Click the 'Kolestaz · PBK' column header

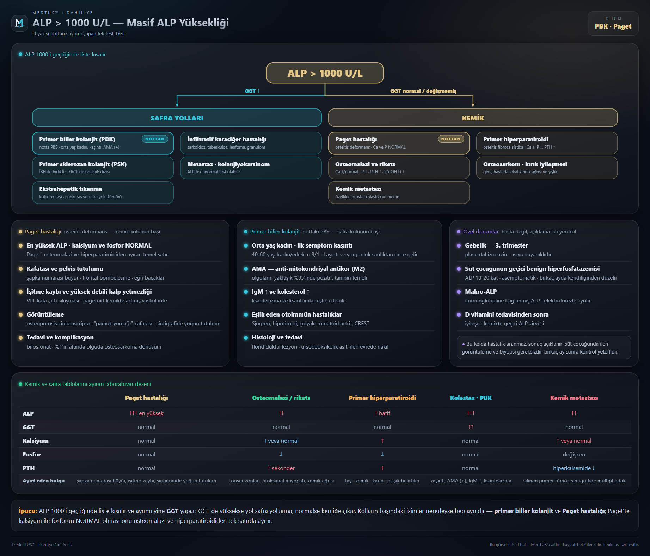(x=471, y=398)
